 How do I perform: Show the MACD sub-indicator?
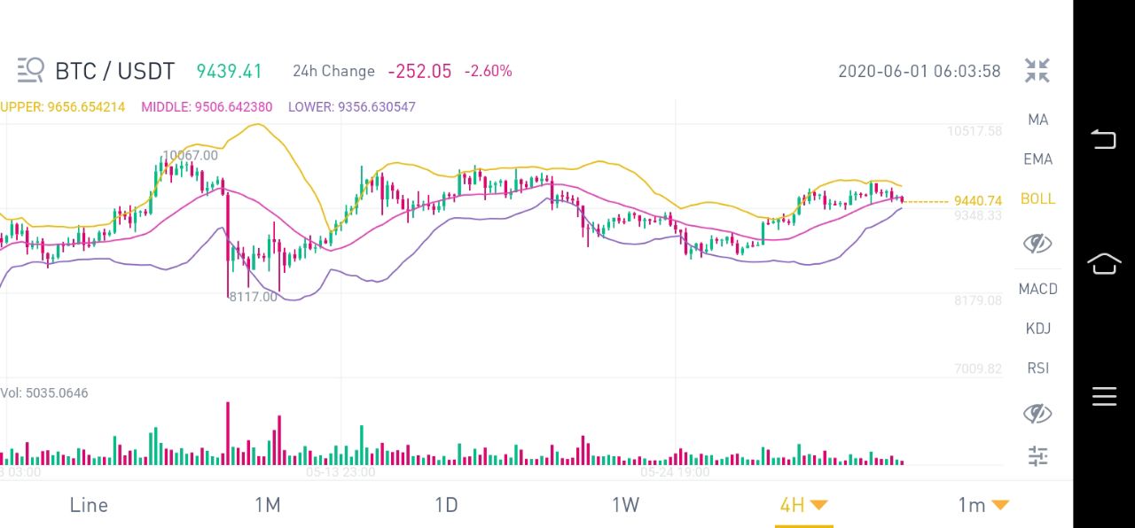click(x=1037, y=289)
